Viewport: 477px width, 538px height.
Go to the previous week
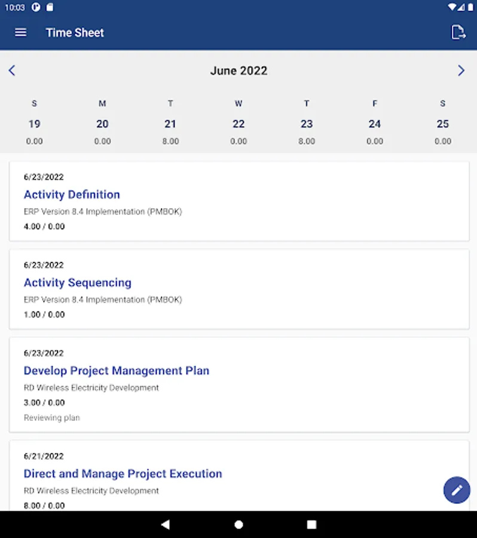[x=12, y=71]
